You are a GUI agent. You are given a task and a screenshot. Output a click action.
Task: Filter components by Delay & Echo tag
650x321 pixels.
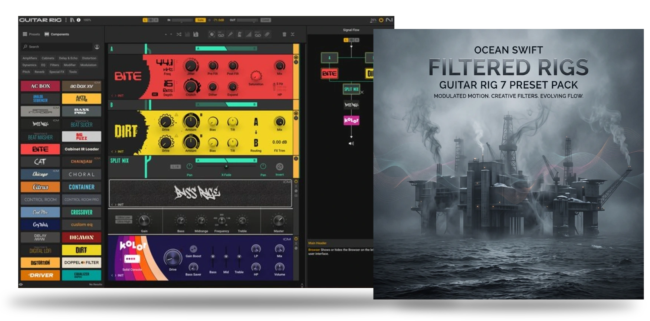click(x=68, y=58)
